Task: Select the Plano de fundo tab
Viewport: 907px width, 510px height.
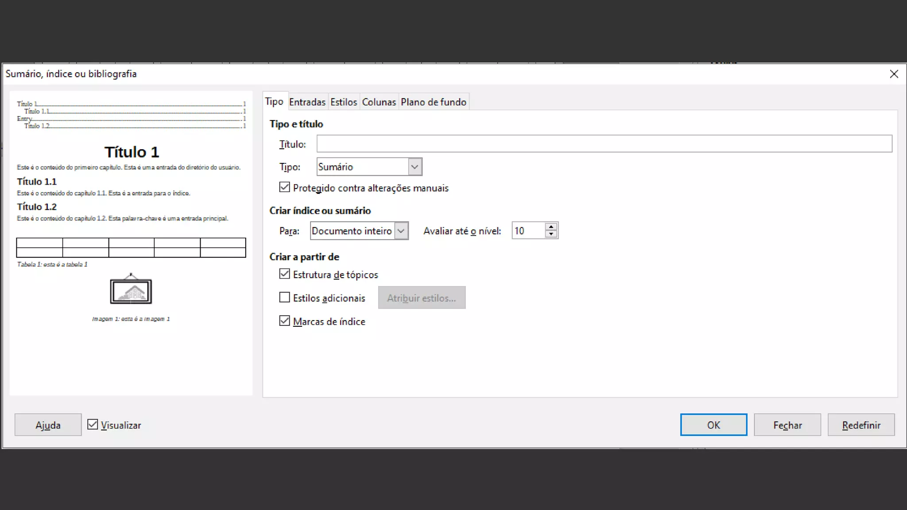Action: click(433, 102)
